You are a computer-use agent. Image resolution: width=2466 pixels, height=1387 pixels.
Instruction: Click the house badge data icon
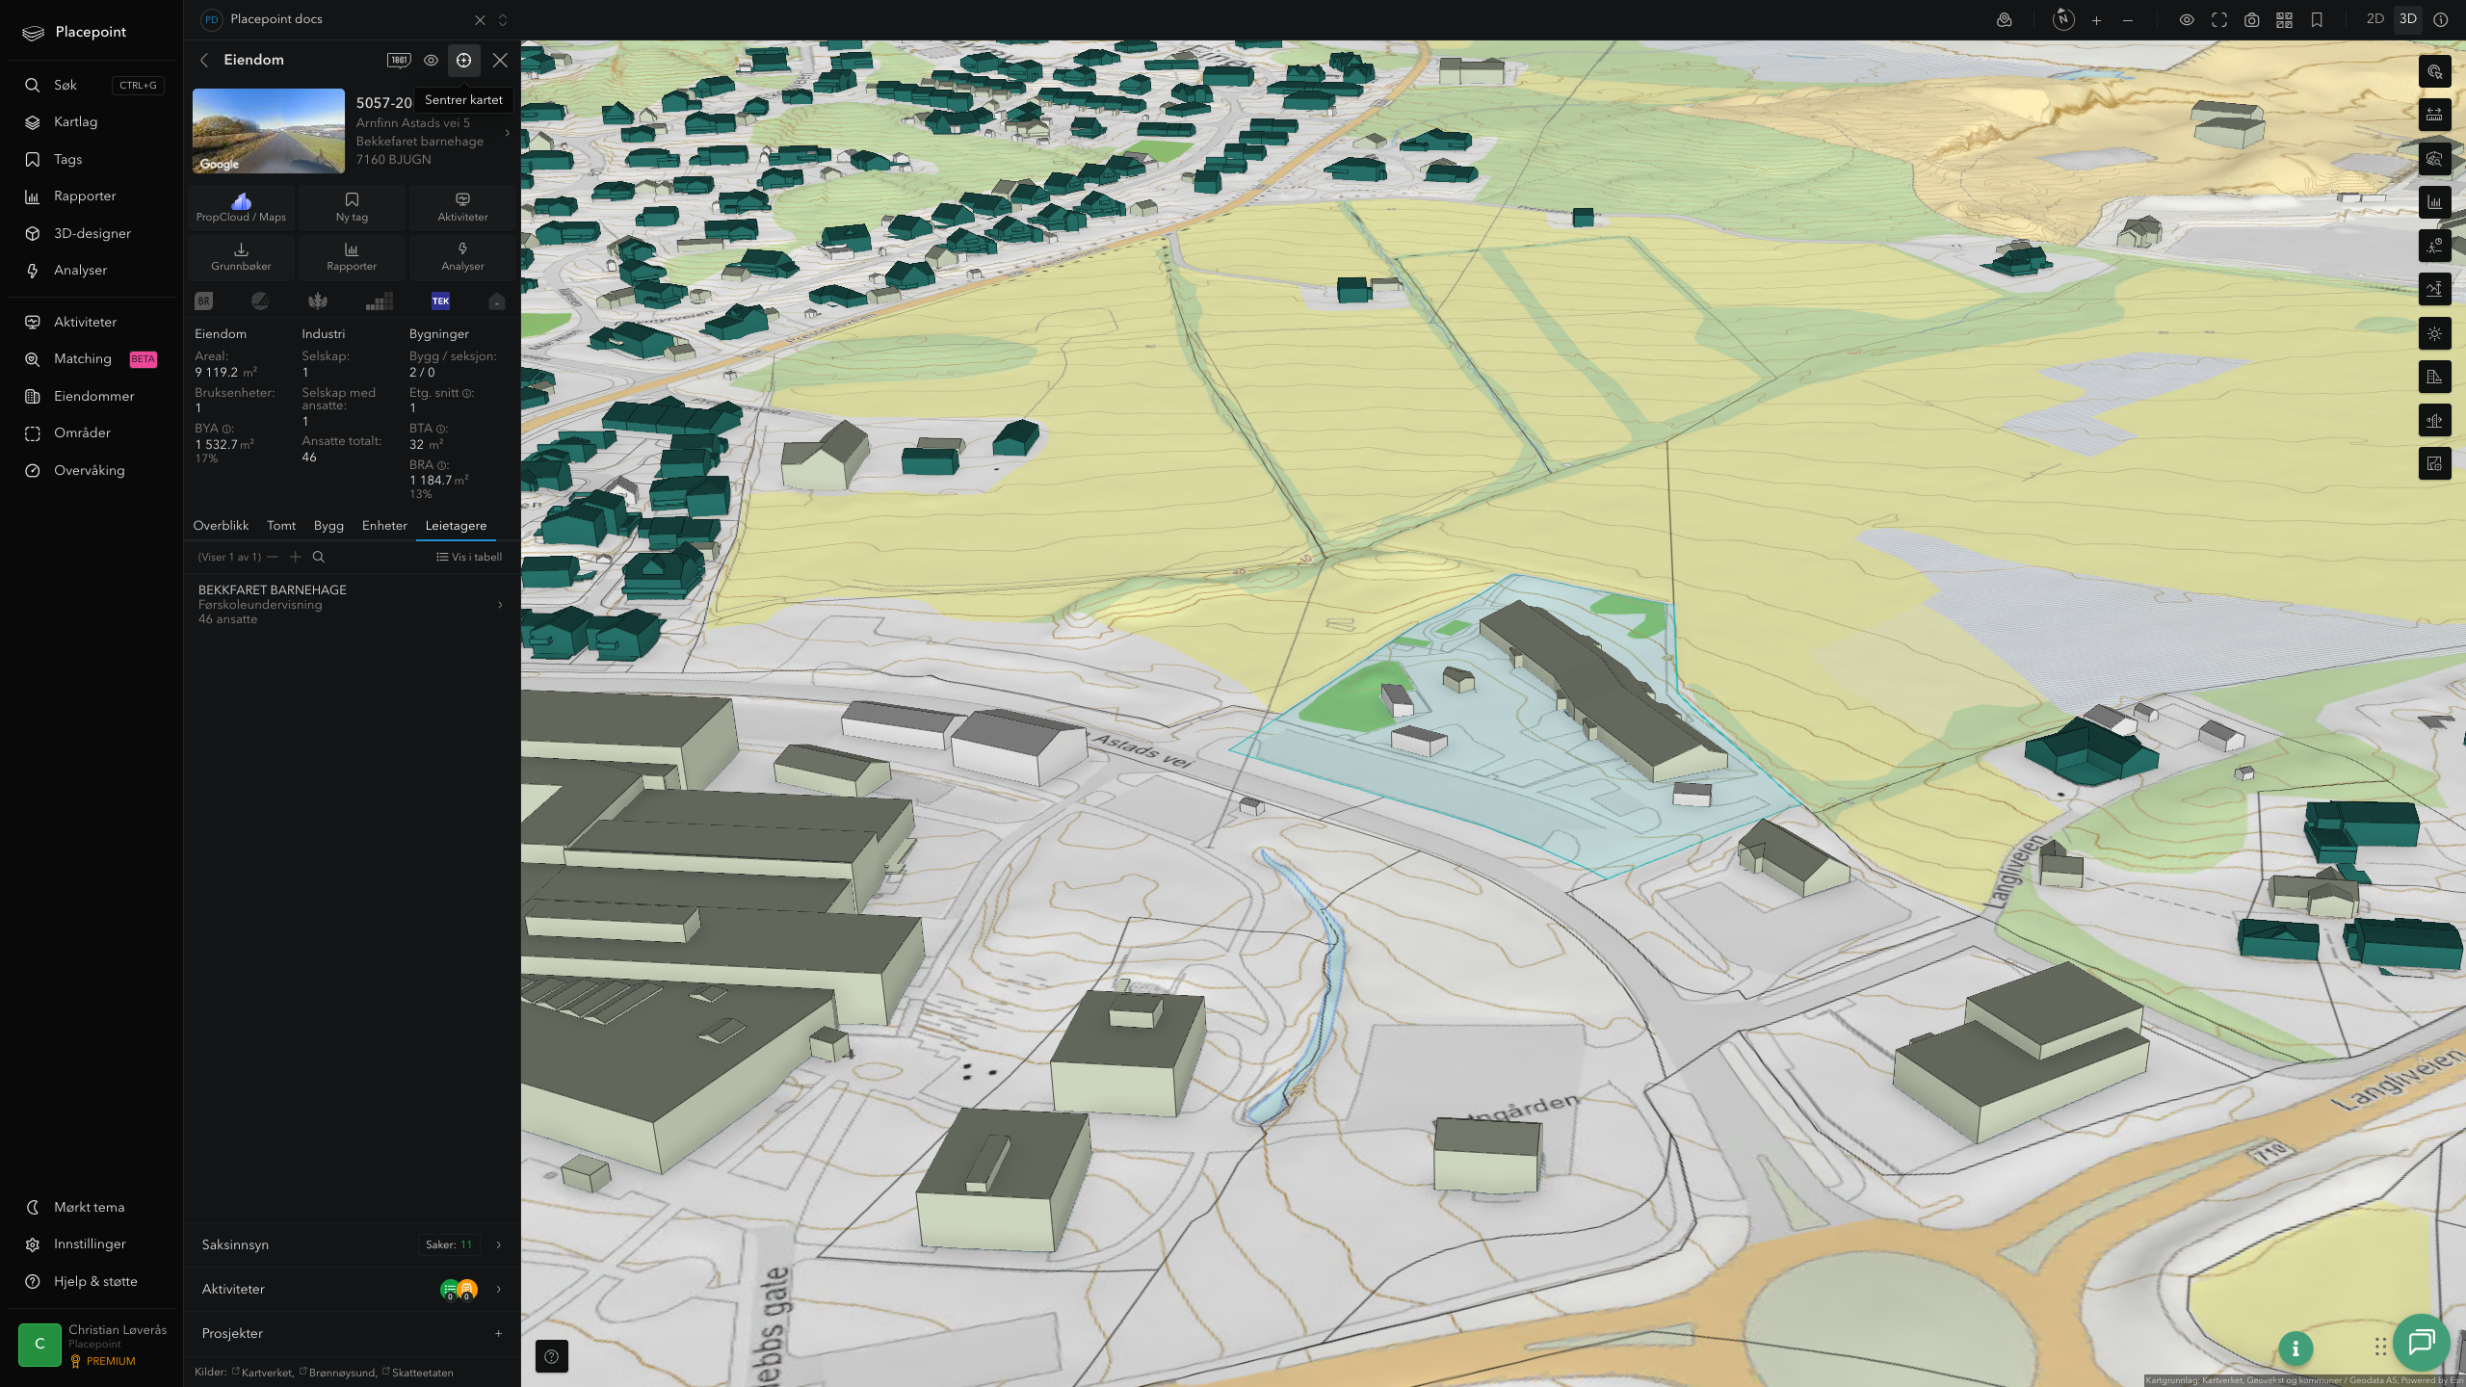point(496,301)
